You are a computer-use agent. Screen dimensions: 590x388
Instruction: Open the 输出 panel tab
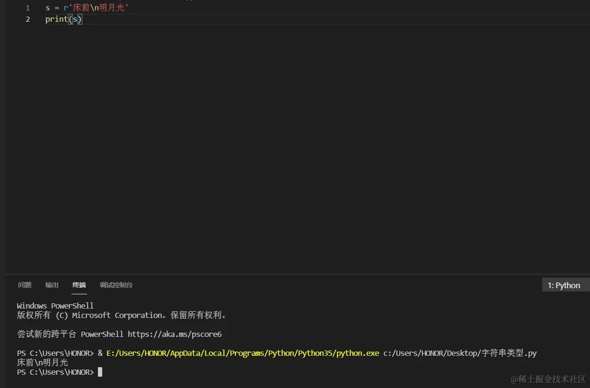pyautogui.click(x=52, y=285)
